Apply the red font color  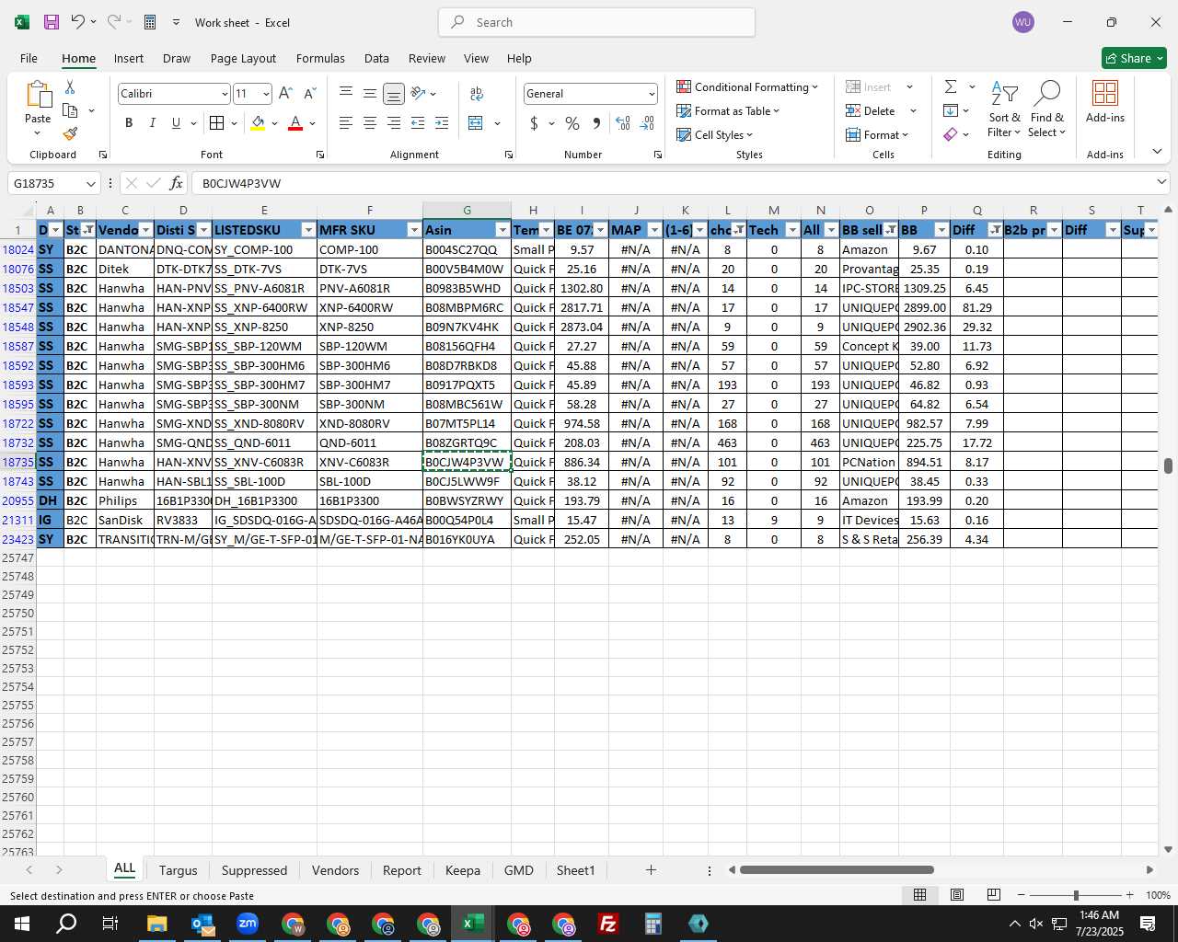[295, 123]
